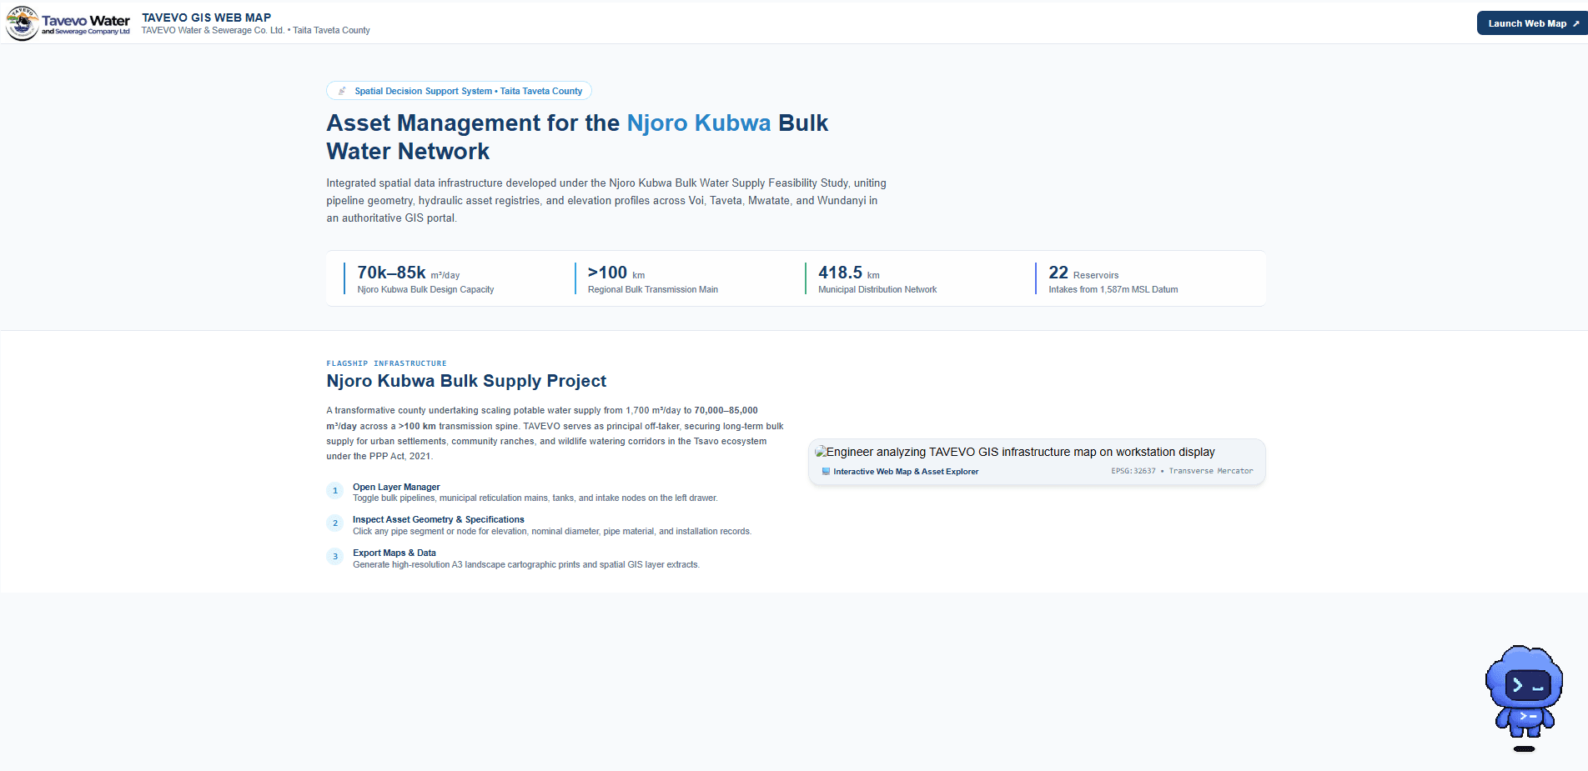The height and width of the screenshot is (771, 1588).
Task: Click the EPSG:32637 Transverse Mercator label
Action: (x=1182, y=471)
